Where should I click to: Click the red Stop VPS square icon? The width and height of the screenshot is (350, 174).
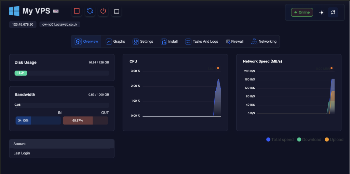pos(77,11)
